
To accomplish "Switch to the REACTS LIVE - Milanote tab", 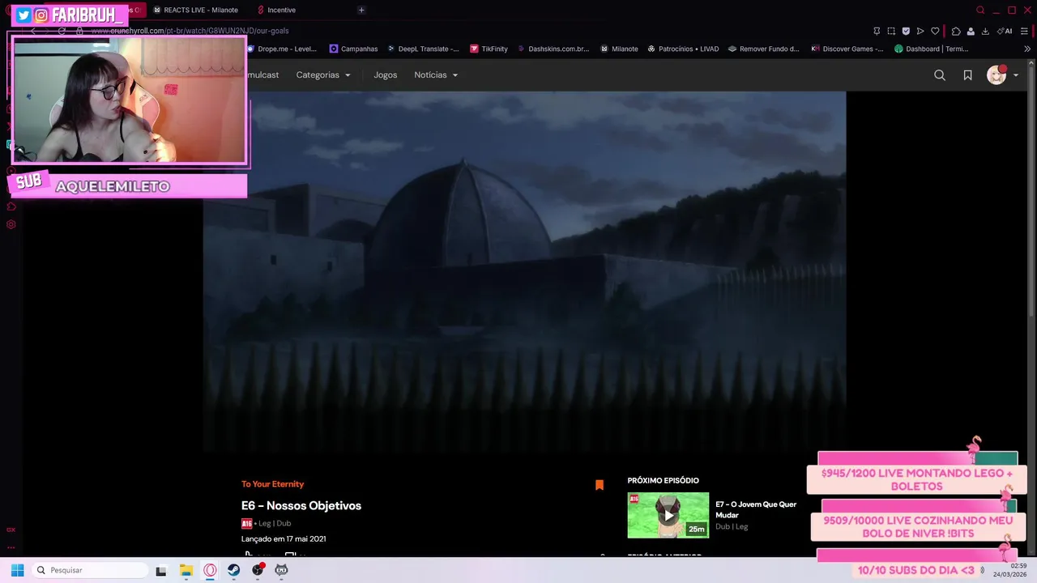I will coord(195,10).
